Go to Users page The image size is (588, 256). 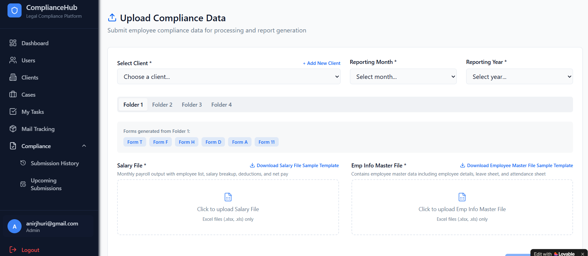49,60
